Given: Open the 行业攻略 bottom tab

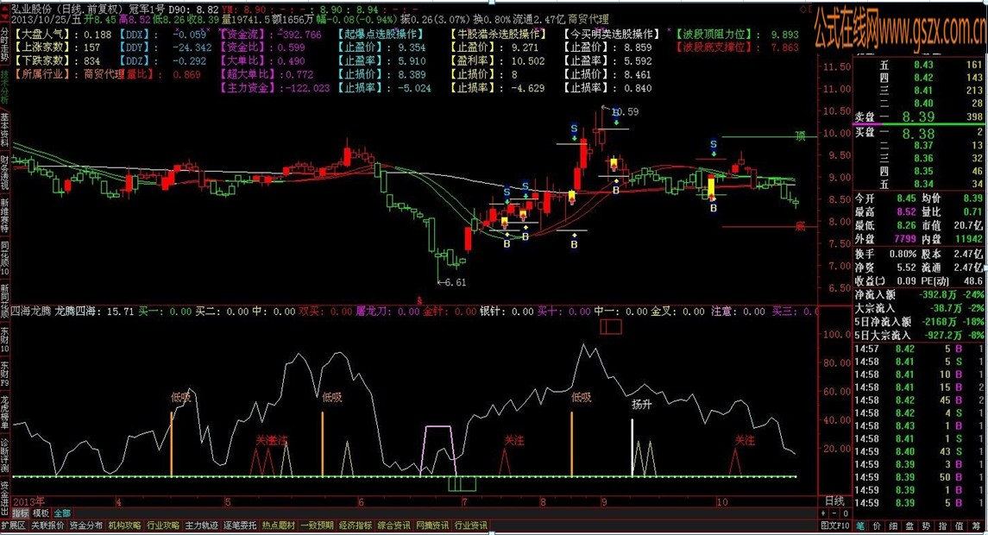Looking at the screenshot, I should (162, 526).
